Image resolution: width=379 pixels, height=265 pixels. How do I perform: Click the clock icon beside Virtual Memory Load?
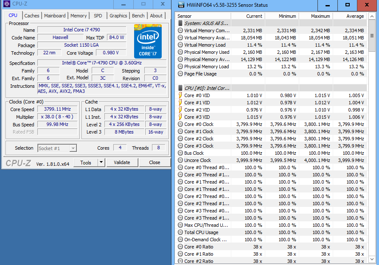click(180, 45)
